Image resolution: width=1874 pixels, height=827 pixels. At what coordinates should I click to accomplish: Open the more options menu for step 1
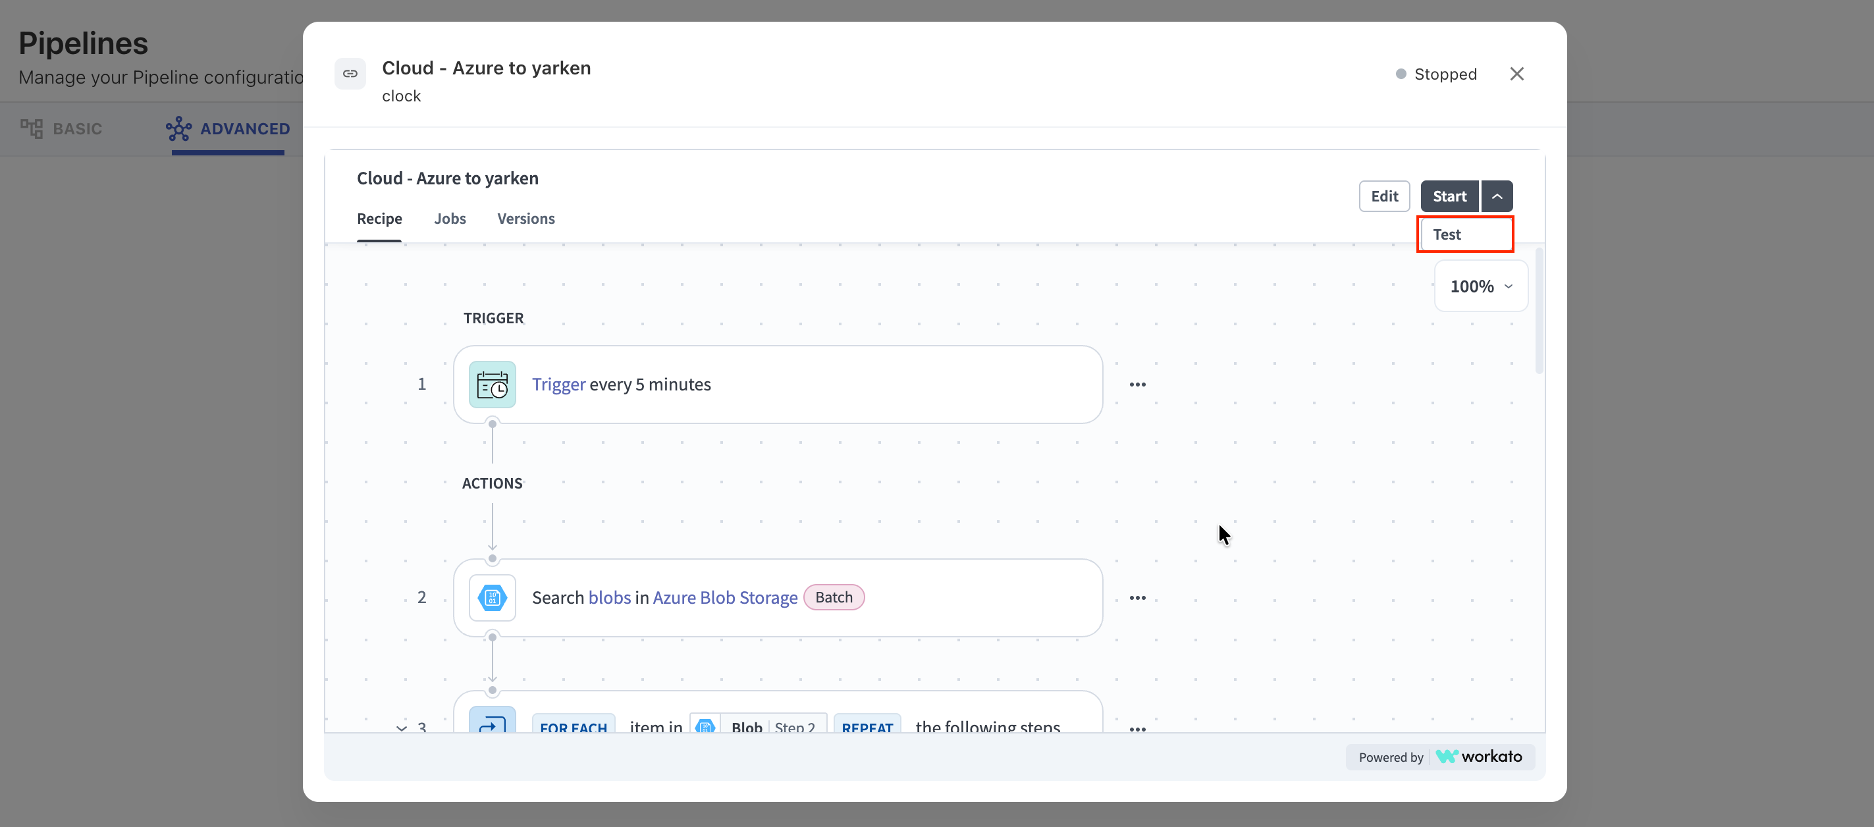point(1138,385)
